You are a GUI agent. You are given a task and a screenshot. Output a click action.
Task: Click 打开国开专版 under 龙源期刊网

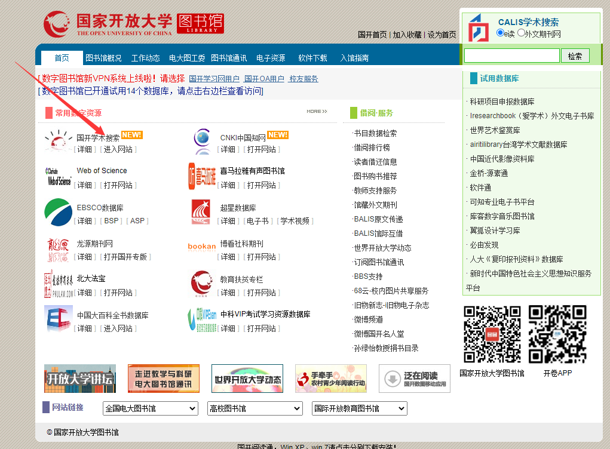[125, 257]
